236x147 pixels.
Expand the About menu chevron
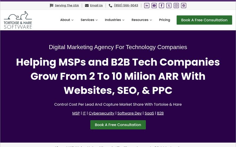pos(72,20)
